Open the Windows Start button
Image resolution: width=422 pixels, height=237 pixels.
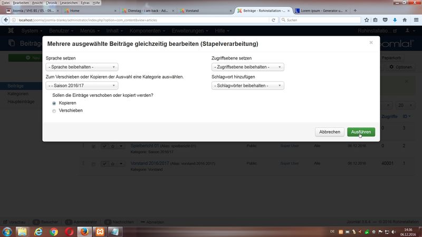(x=7, y=232)
